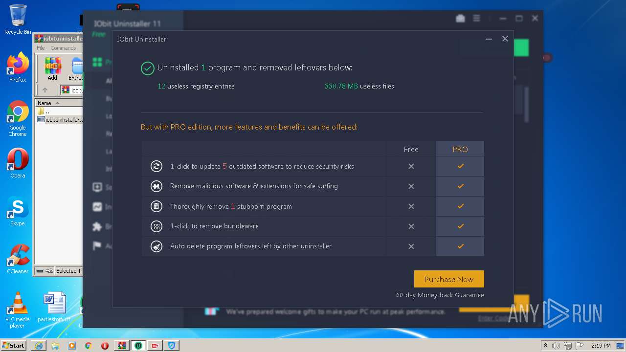626x352 pixels.
Task: Open the File menu in WinRAR
Action: click(41, 48)
